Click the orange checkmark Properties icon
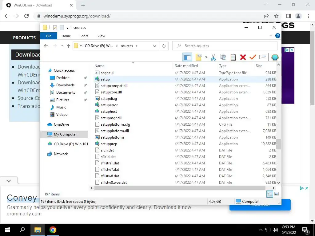This screenshot has width=315, height=236. click(x=253, y=57)
